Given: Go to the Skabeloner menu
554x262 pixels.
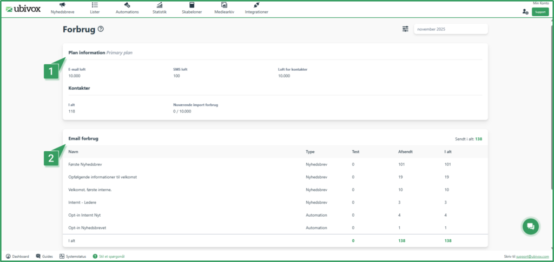Looking at the screenshot, I should pos(192,12).
